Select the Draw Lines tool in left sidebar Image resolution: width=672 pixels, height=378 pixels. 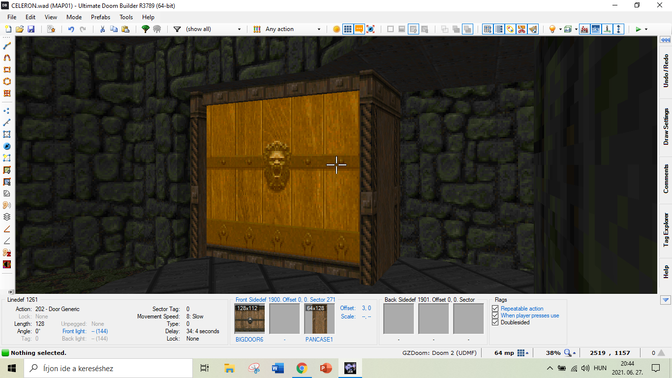point(7,46)
